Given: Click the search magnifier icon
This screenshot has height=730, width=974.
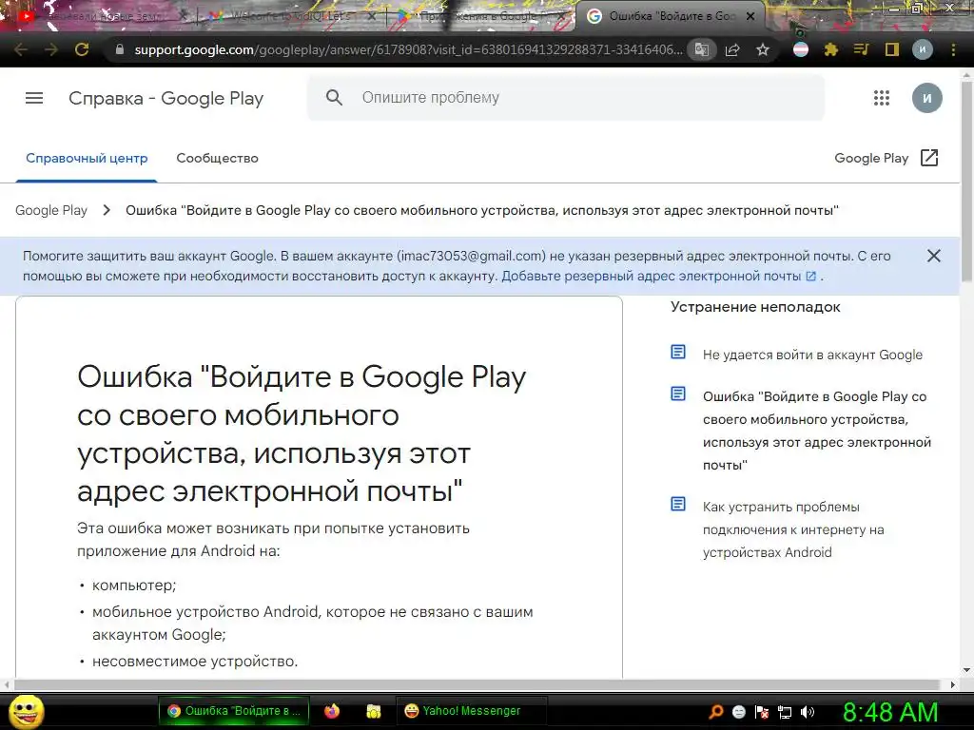Looking at the screenshot, I should point(334,98).
